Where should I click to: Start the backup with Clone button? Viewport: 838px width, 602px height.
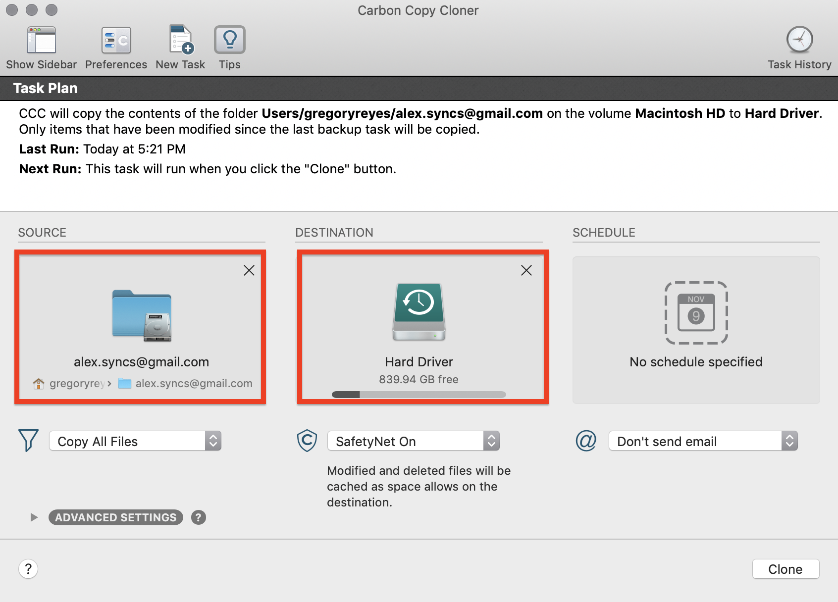click(x=786, y=569)
